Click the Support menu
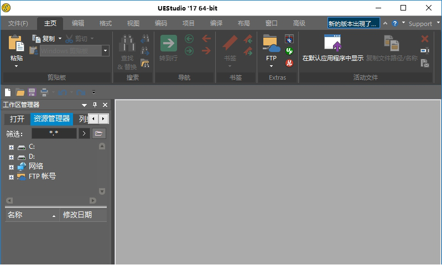Viewport: 442px width, 275px height. 420,24
